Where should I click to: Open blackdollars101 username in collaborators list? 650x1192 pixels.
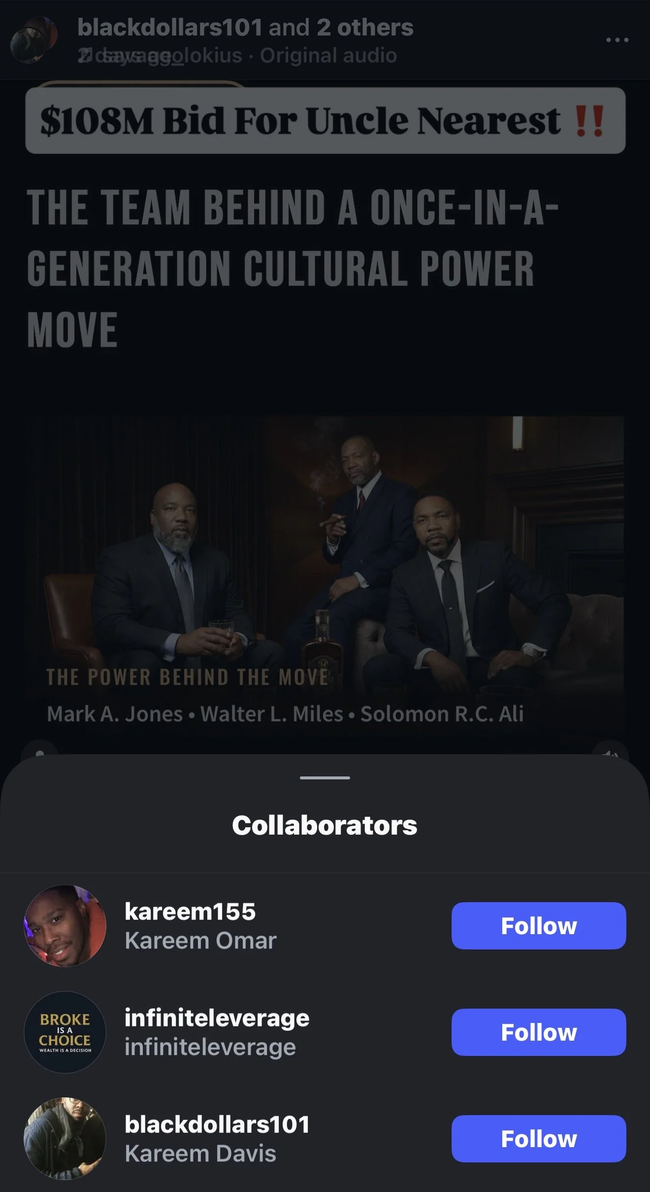[217, 1124]
